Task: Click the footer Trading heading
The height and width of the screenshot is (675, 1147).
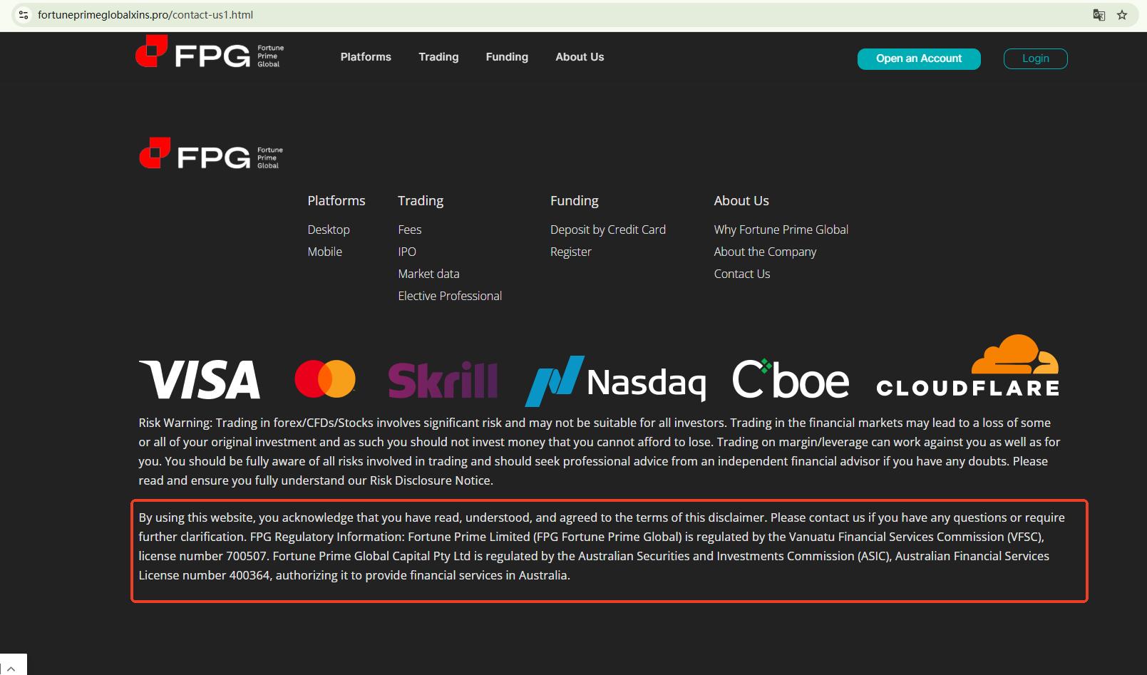Action: pos(421,201)
